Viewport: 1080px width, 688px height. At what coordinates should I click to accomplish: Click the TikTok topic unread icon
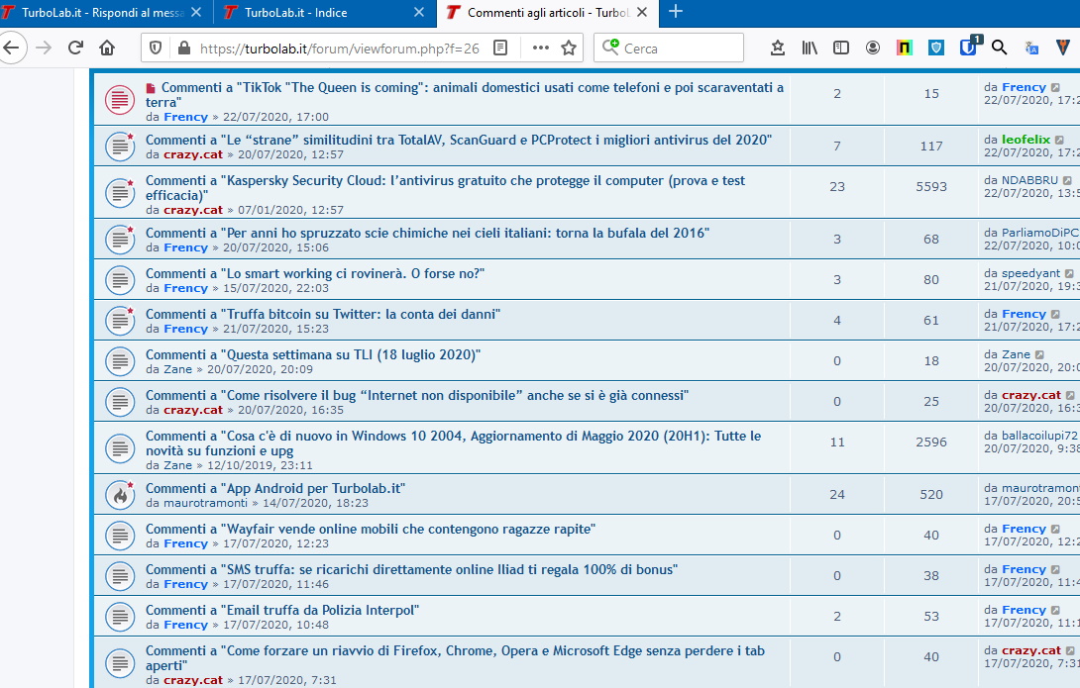tap(120, 100)
